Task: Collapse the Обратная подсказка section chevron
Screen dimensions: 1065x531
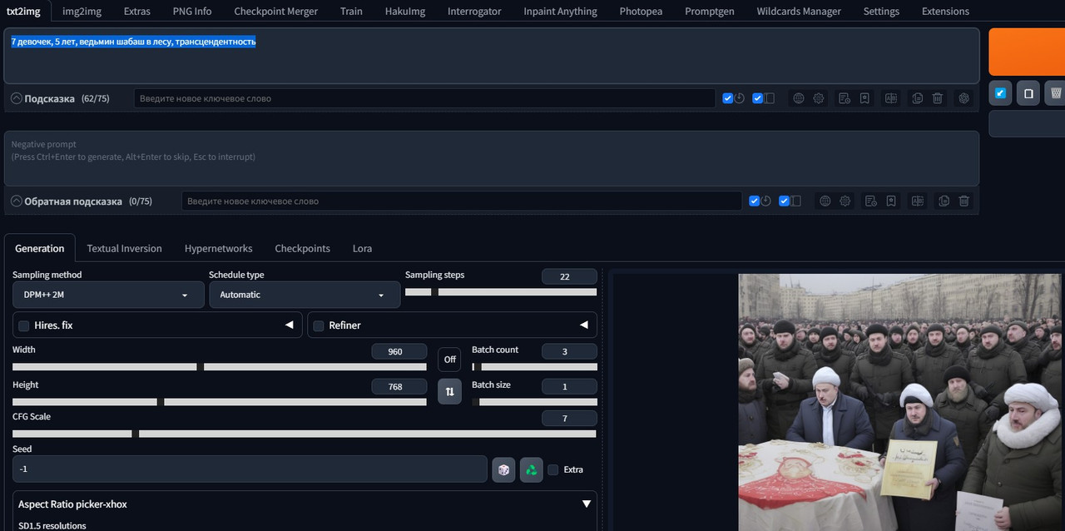Action: [17, 201]
